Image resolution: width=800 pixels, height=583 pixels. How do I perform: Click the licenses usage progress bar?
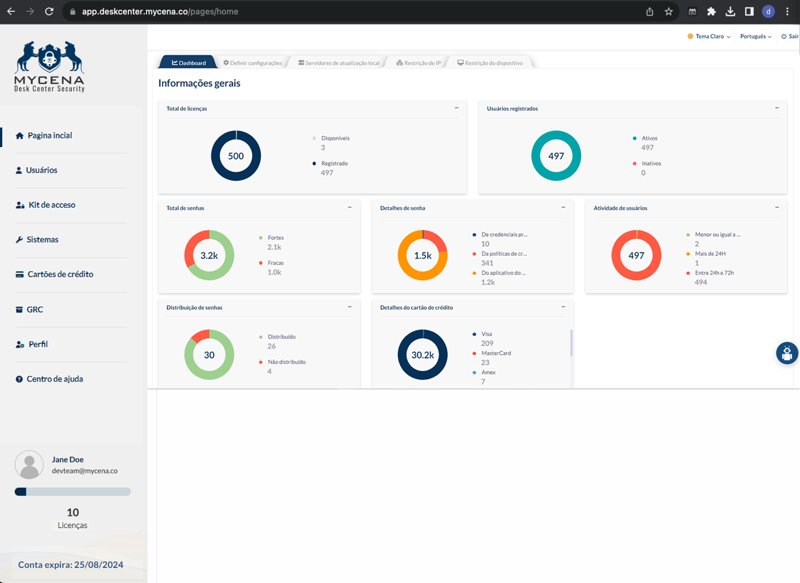tap(73, 492)
